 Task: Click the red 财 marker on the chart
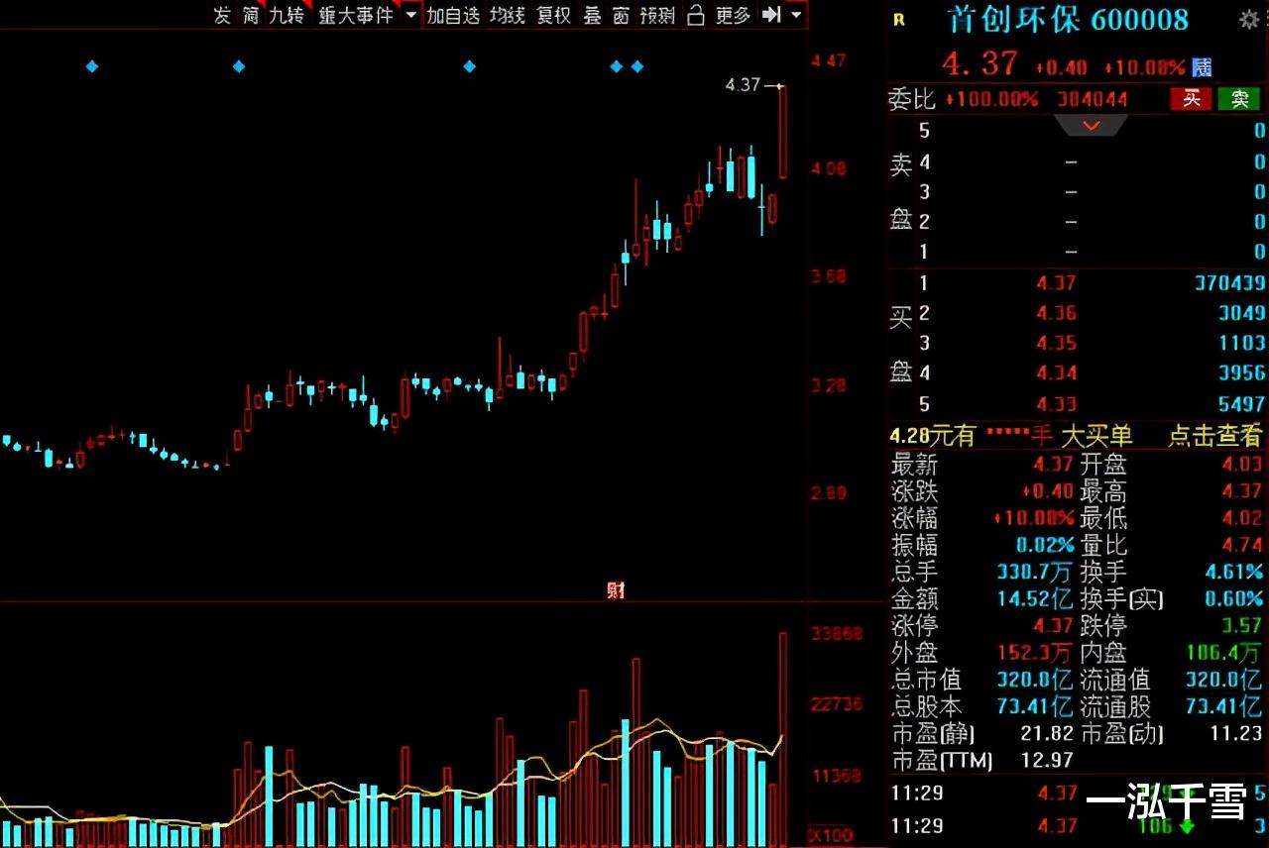[616, 590]
